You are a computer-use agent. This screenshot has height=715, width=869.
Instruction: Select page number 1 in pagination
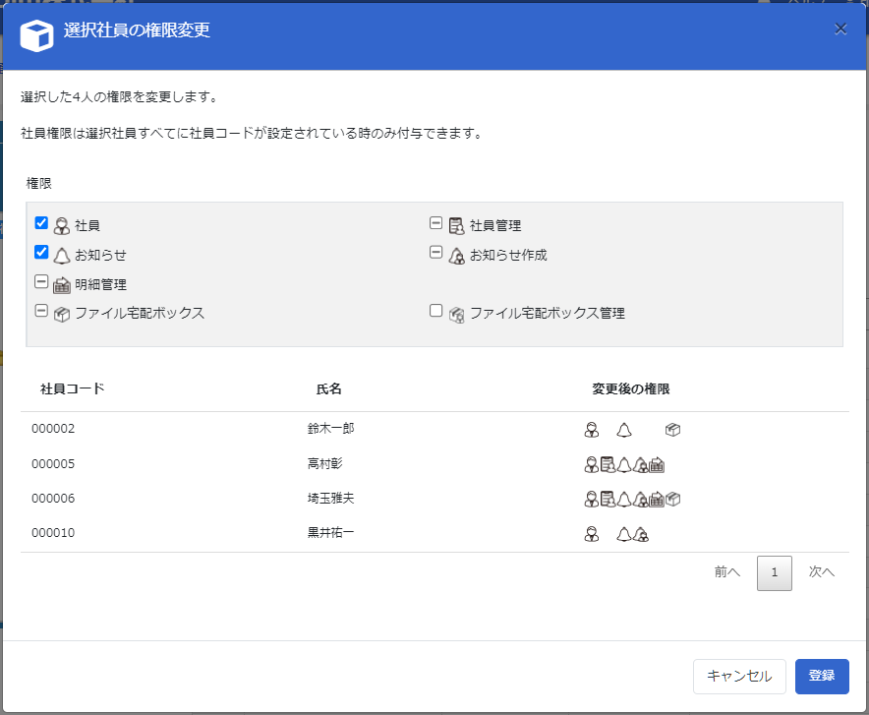775,573
